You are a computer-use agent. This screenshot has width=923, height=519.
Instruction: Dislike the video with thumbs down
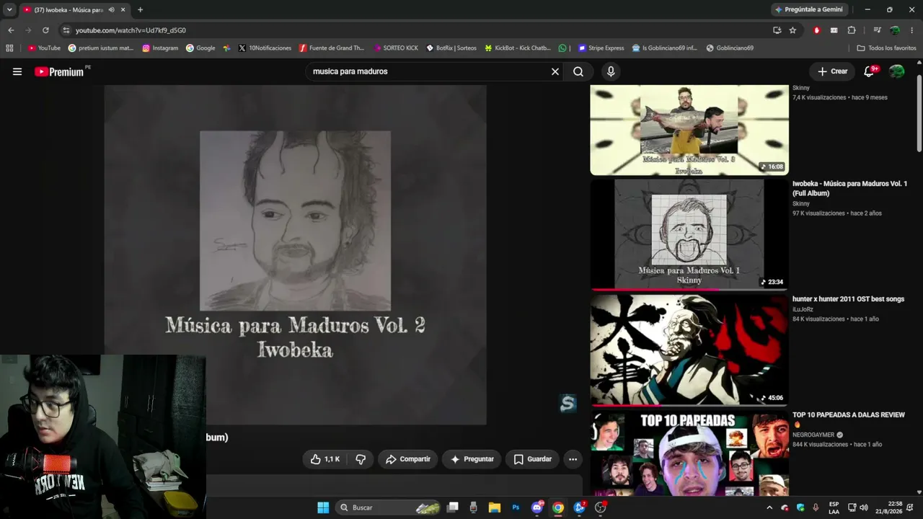361,459
